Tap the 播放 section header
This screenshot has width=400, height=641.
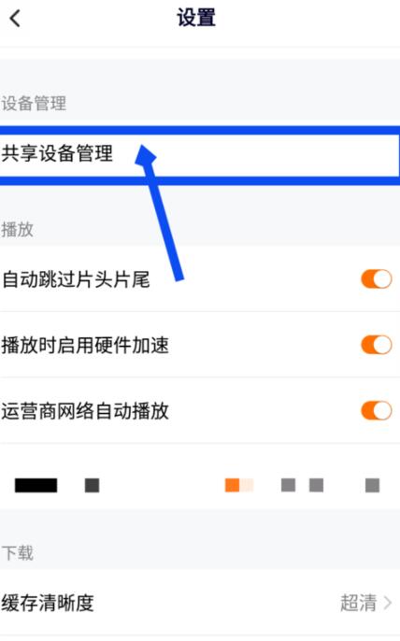[x=17, y=229]
